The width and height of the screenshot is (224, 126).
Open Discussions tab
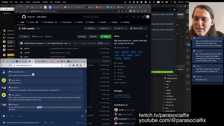pos(66,22)
